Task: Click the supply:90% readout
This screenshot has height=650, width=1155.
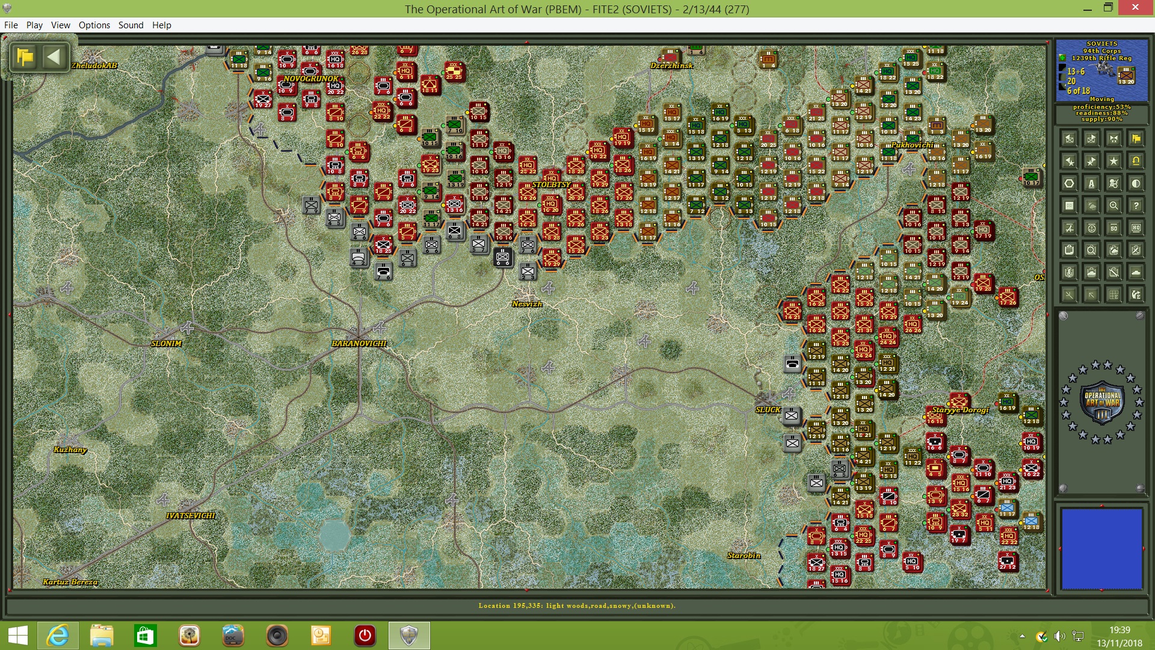Action: pyautogui.click(x=1101, y=119)
